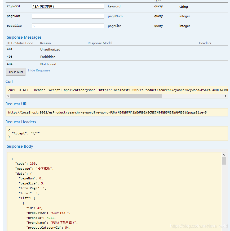
Task: Click the "totalPage": 1 line
Action: [33, 188]
